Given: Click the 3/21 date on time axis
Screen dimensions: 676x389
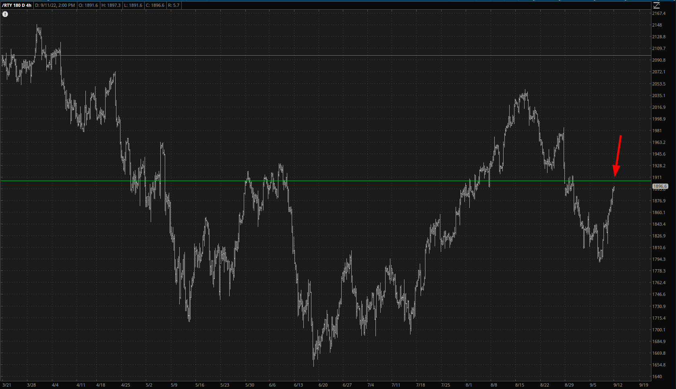Looking at the screenshot, I should (x=6, y=385).
